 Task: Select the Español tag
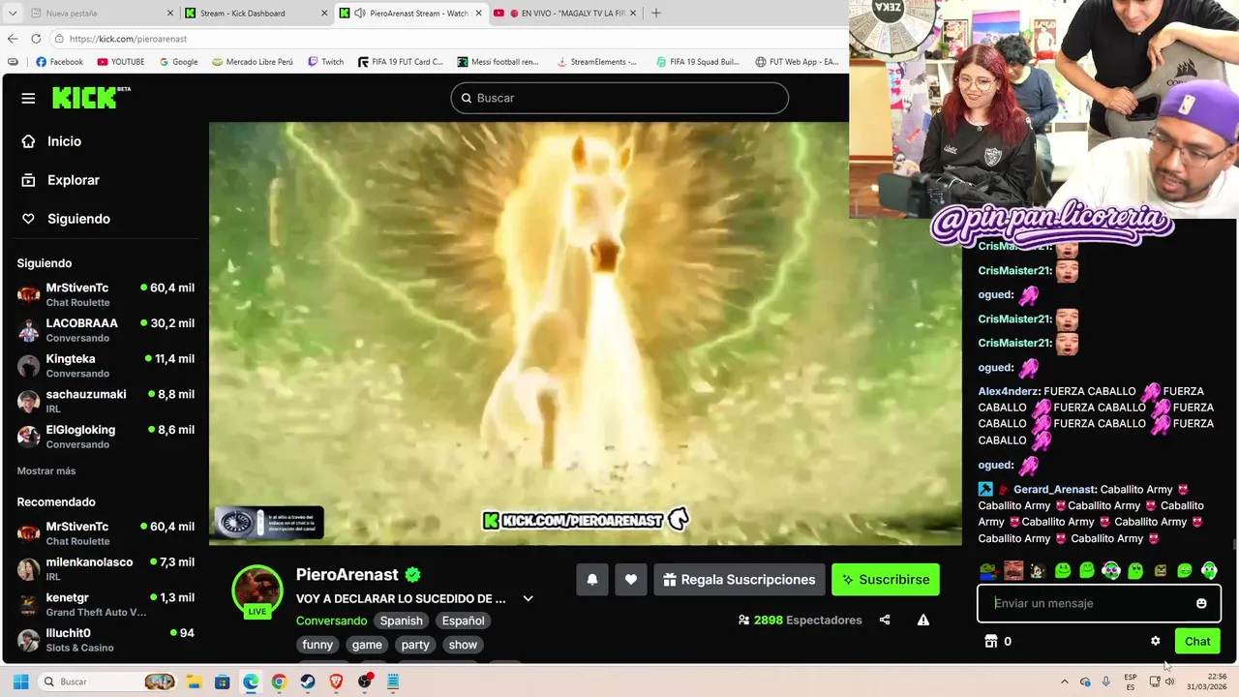tap(463, 621)
